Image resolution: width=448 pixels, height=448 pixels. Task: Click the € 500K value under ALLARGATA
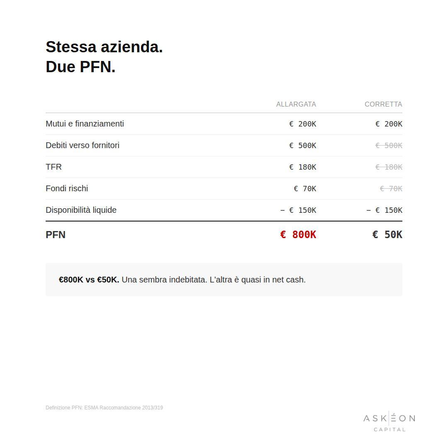(302, 146)
